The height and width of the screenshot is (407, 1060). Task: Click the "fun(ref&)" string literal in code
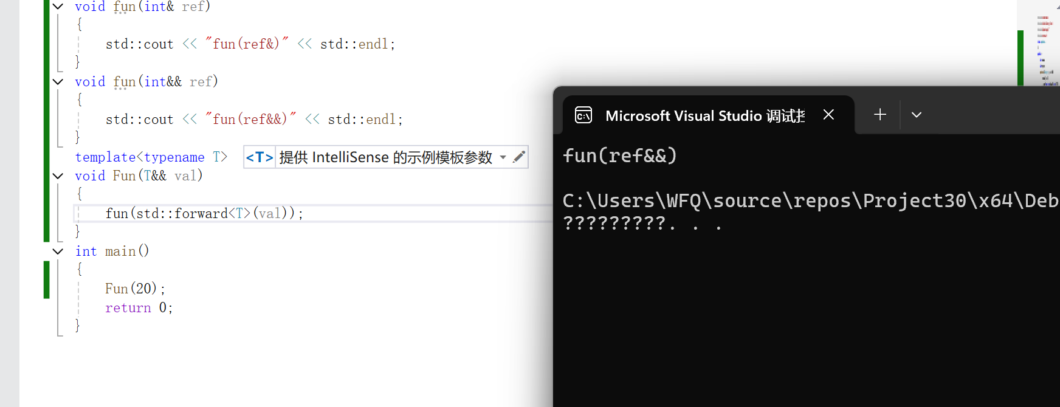(x=247, y=44)
